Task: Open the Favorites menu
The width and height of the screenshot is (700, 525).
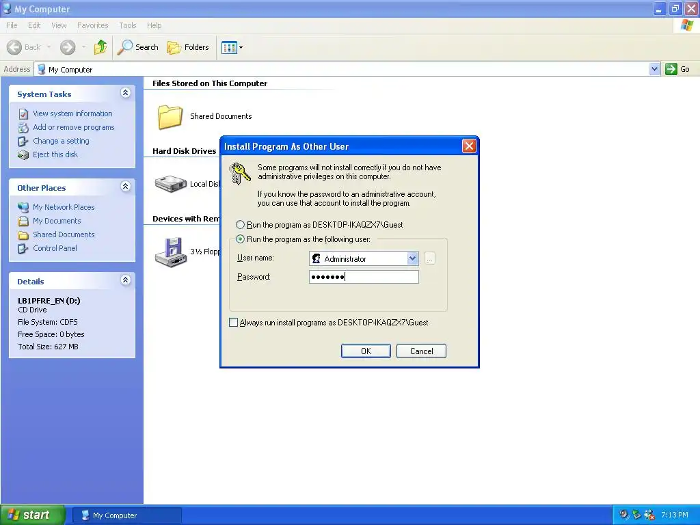Action: 93,25
